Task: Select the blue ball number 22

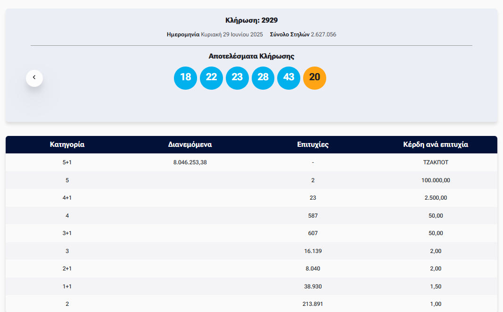Action: (x=211, y=78)
